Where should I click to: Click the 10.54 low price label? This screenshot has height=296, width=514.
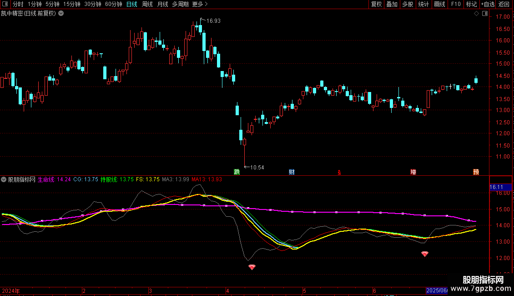coord(257,168)
